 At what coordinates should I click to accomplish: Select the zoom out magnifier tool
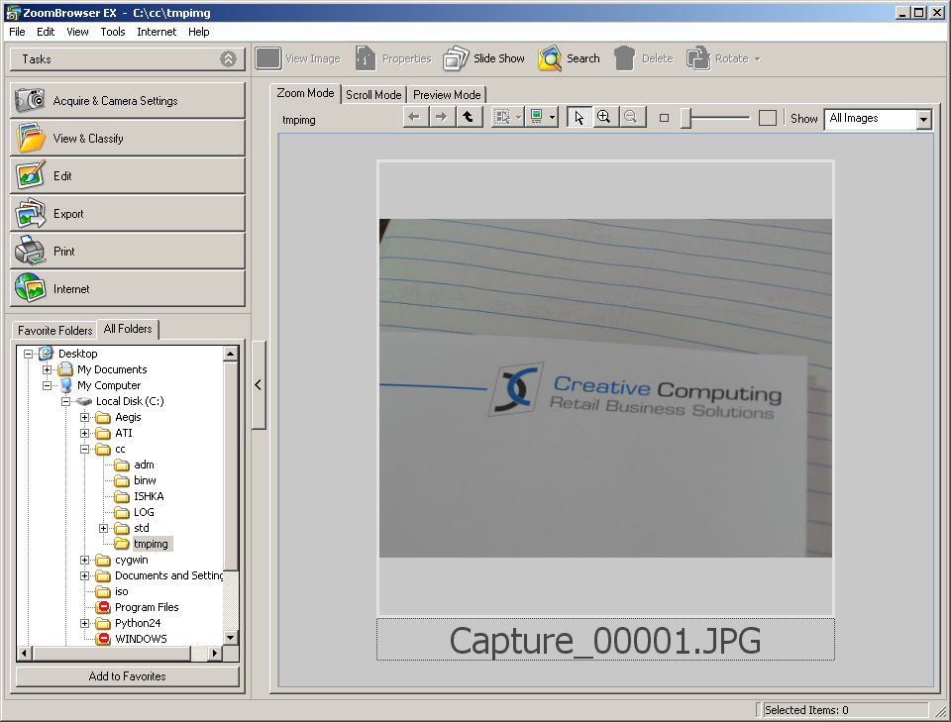631,117
